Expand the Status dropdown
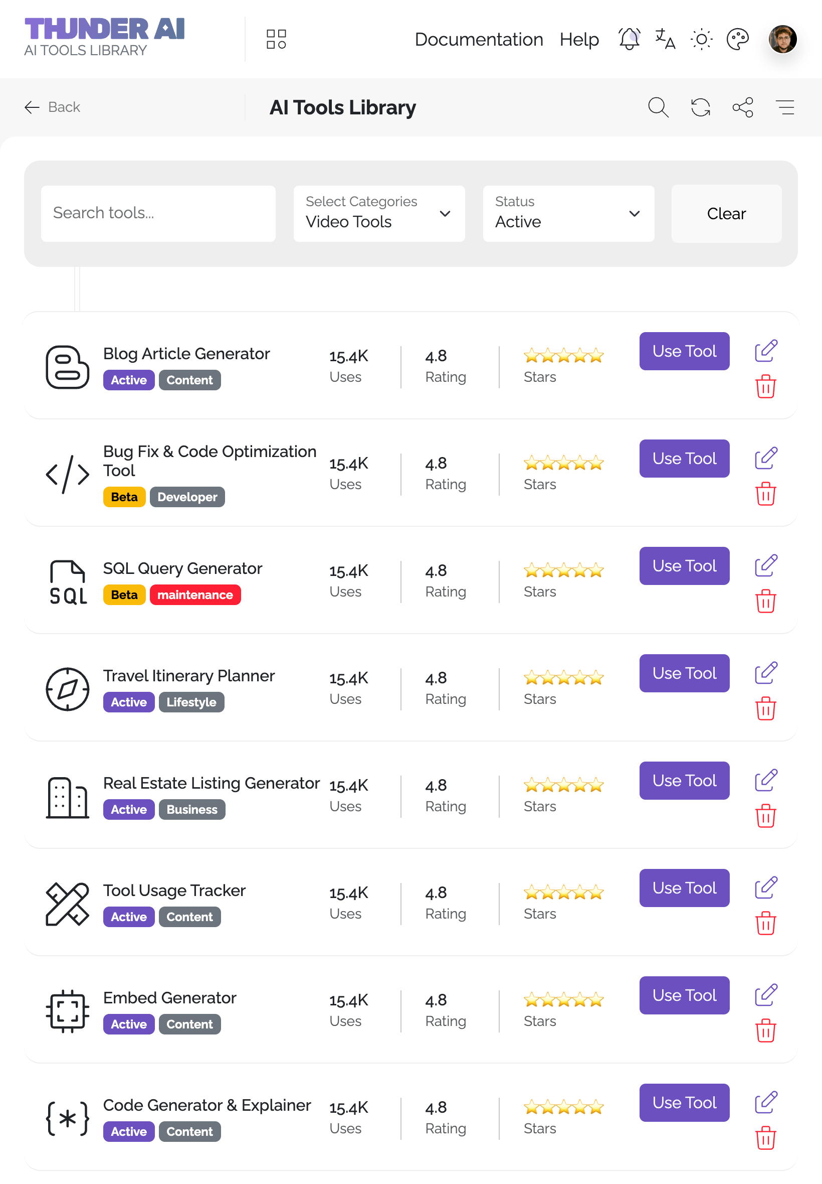Viewport: 822px width, 1184px height. point(568,213)
